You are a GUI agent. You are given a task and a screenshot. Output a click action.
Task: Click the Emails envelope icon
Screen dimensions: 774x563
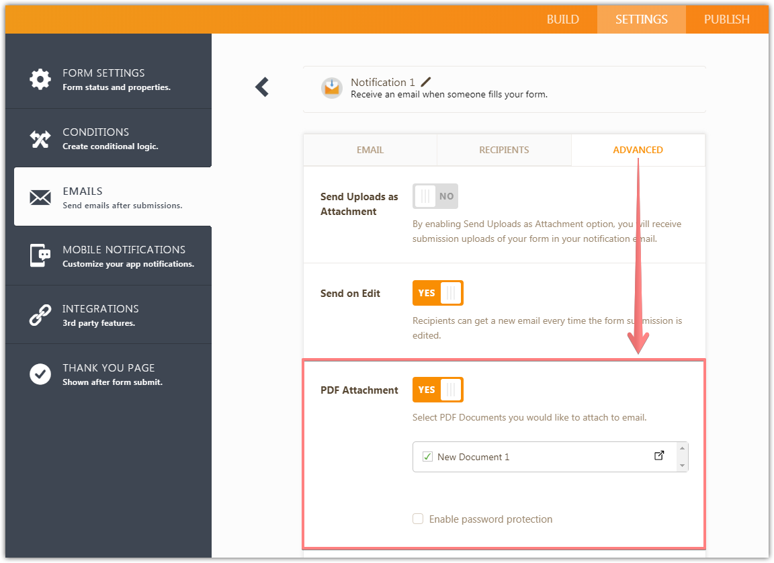40,197
